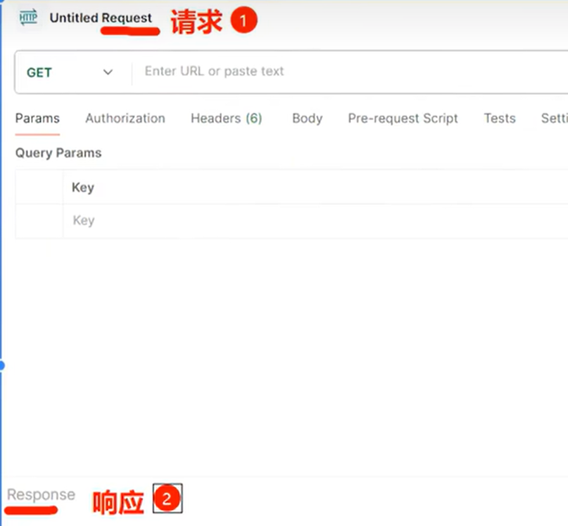Switch to the Body tab
Screen dimensions: 568x526
pyautogui.click(x=307, y=118)
